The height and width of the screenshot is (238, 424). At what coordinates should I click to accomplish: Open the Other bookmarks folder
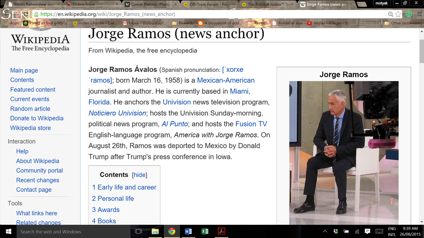(x=403, y=23)
